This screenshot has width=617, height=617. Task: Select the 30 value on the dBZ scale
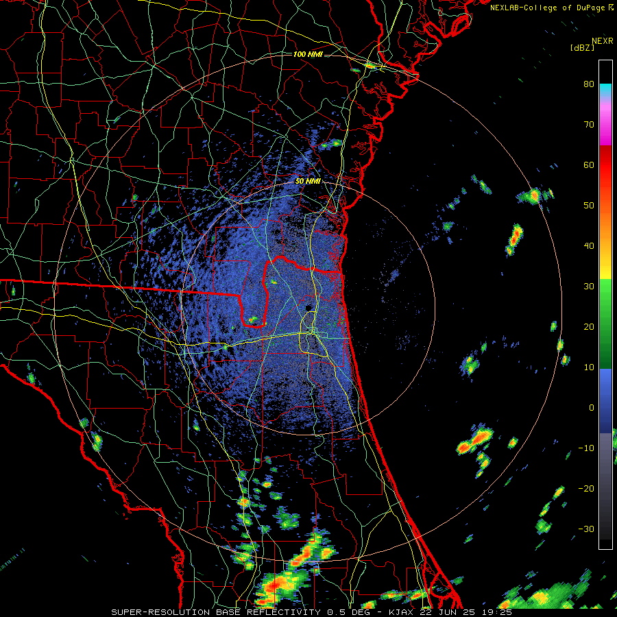pyautogui.click(x=589, y=287)
